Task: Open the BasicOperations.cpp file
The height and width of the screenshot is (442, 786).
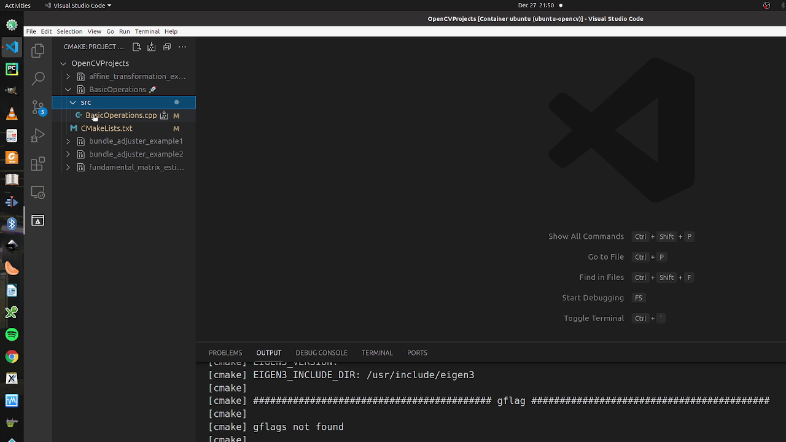Action: [x=121, y=115]
